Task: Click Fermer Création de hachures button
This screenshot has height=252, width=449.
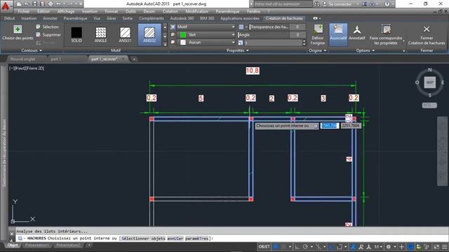Action: pos(427,34)
